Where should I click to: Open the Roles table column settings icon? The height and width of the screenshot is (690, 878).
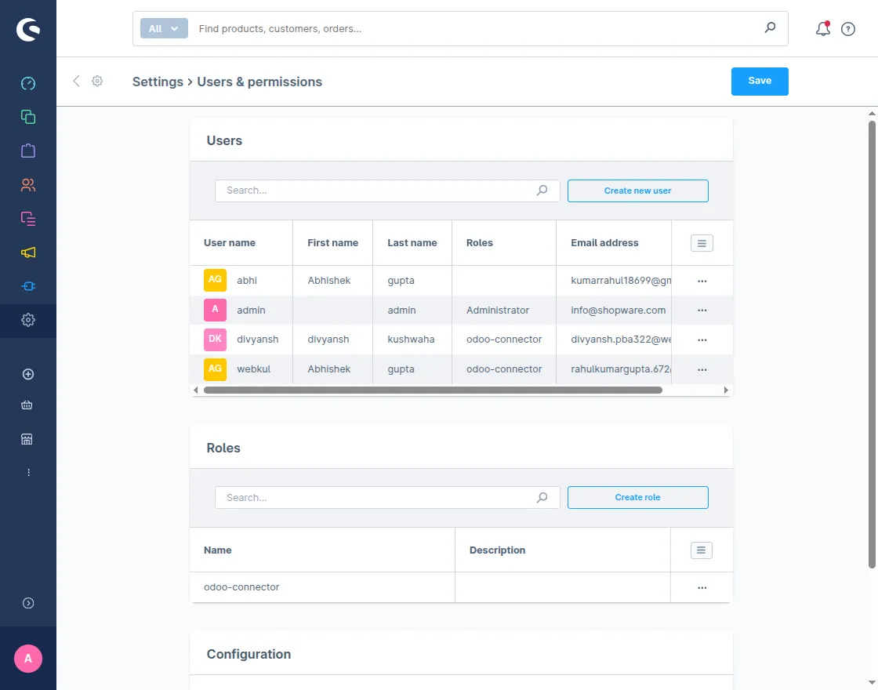coord(701,550)
